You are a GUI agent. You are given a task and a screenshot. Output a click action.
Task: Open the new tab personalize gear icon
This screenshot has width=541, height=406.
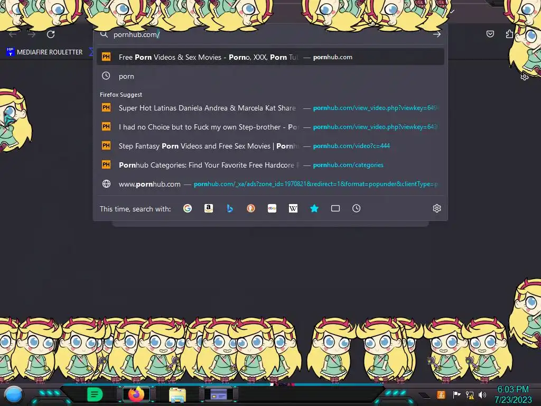[x=525, y=76]
